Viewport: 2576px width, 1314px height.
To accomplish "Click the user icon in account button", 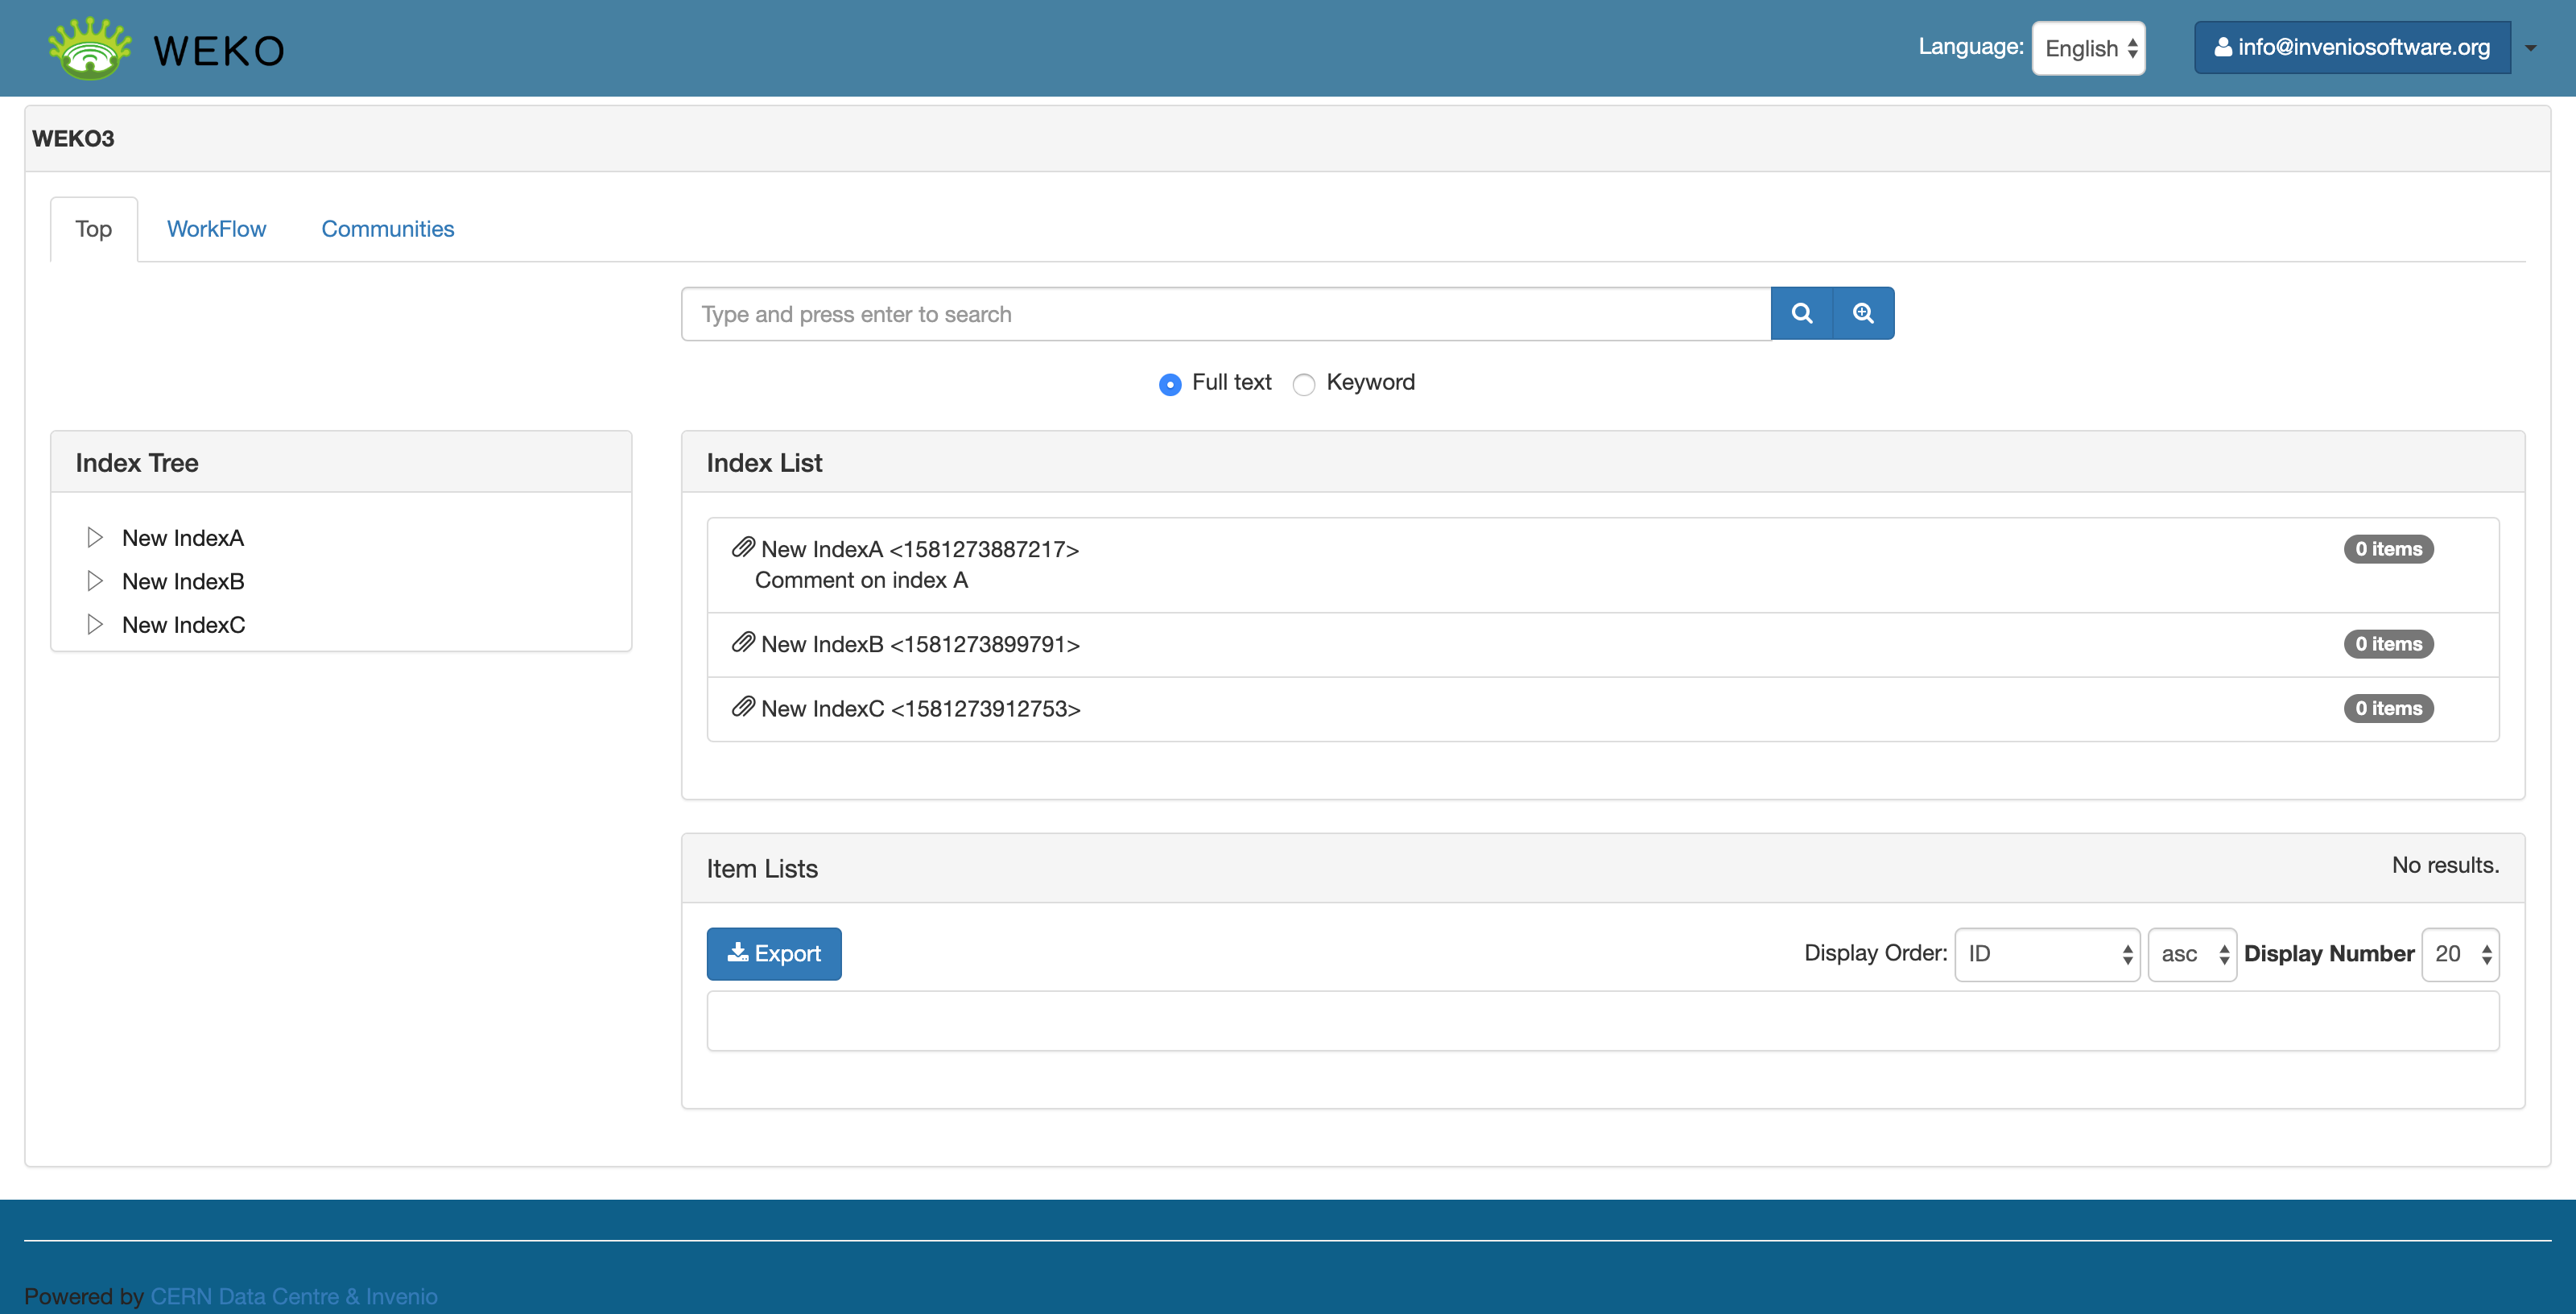I will [2222, 48].
